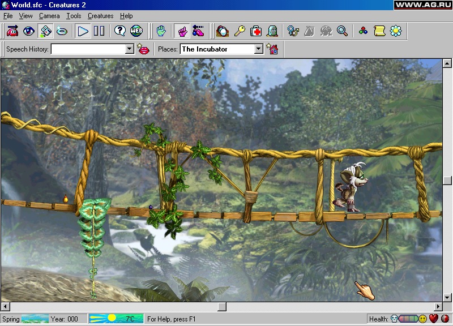Toggle the eye creature view button
This screenshot has width=453, height=326.
coord(29,31)
